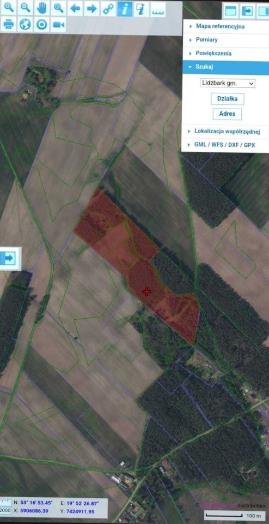Screen dimensions: 269x524
Task: Click the Adres button
Action: point(227,114)
